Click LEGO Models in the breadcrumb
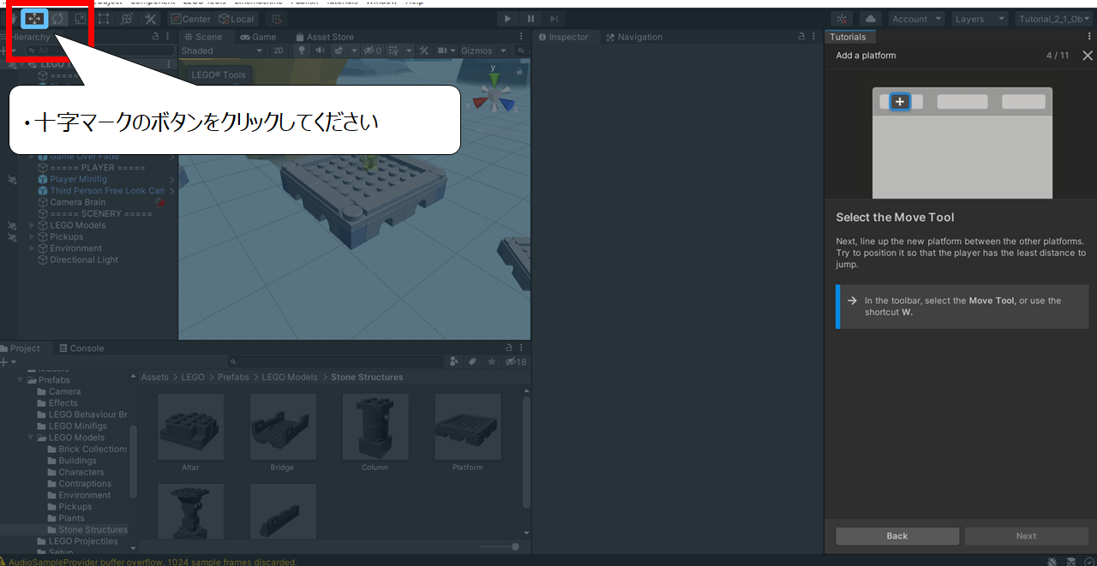The image size is (1097, 566). (x=289, y=377)
